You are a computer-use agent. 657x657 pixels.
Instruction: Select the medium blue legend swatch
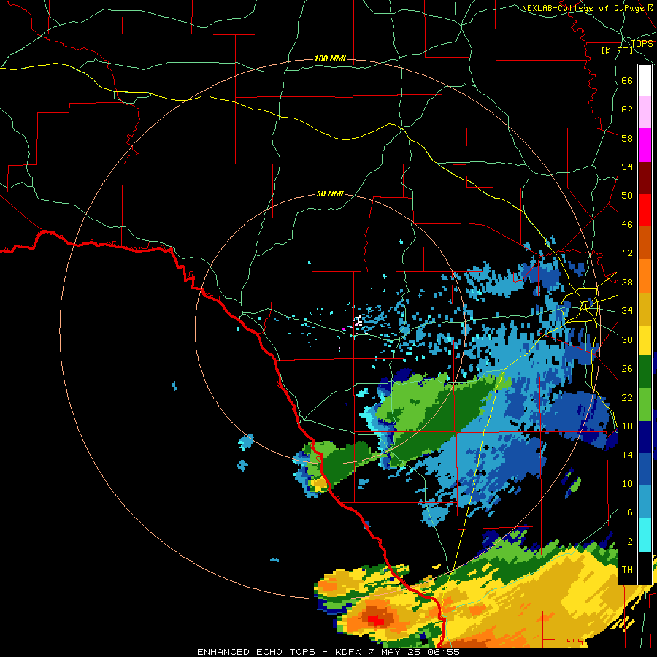(645, 469)
